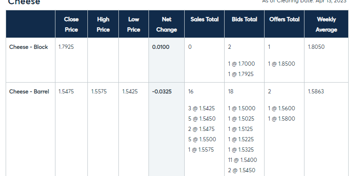Click Block weekly average 1.8050
Screen dimensions: 351x176
point(316,47)
